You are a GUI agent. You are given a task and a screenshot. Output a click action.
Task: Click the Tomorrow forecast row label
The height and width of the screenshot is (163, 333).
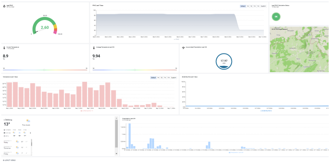tap(7, 148)
